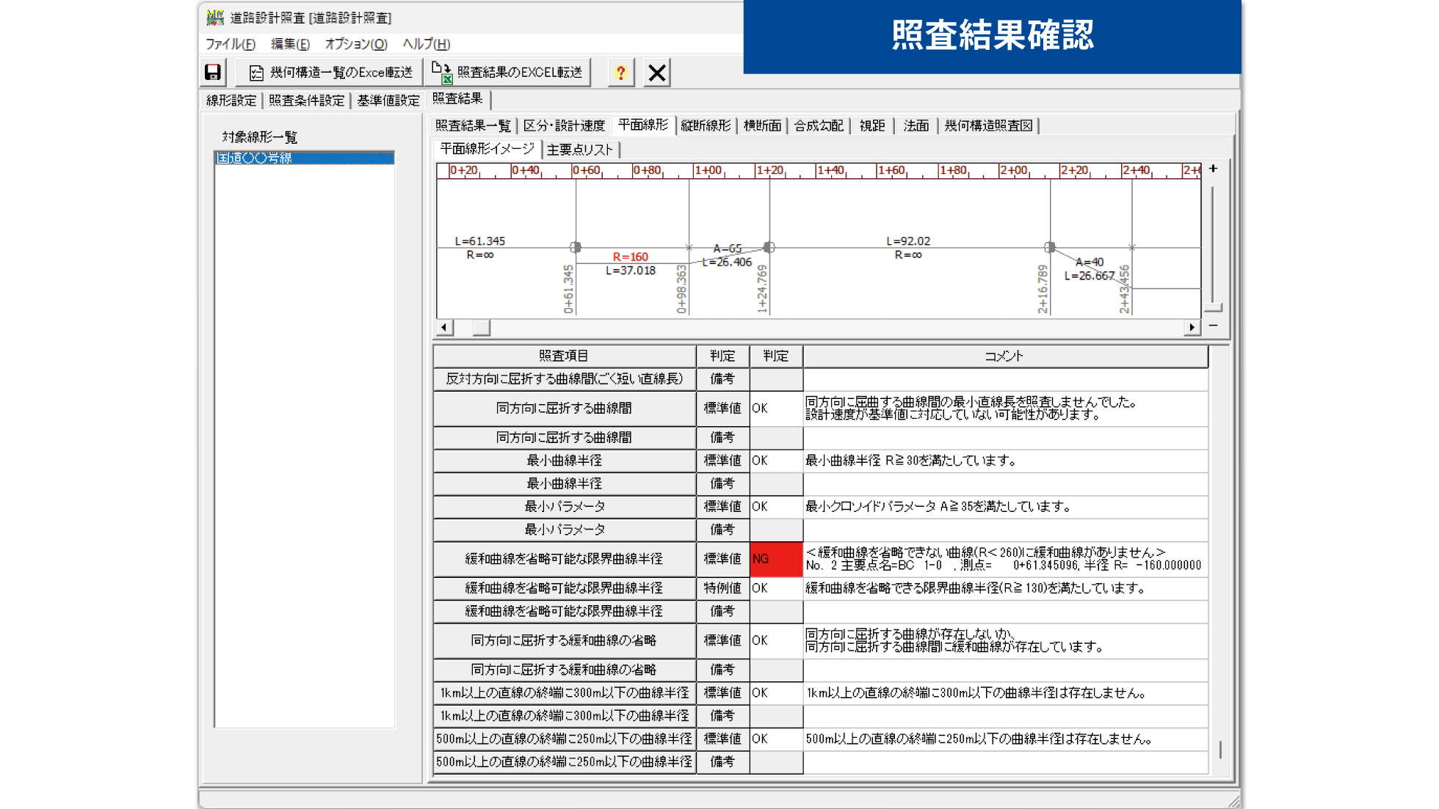This screenshot has width=1439, height=809.
Task: Click the plus zoom-in icon beside the alignment view
Action: tap(1213, 169)
